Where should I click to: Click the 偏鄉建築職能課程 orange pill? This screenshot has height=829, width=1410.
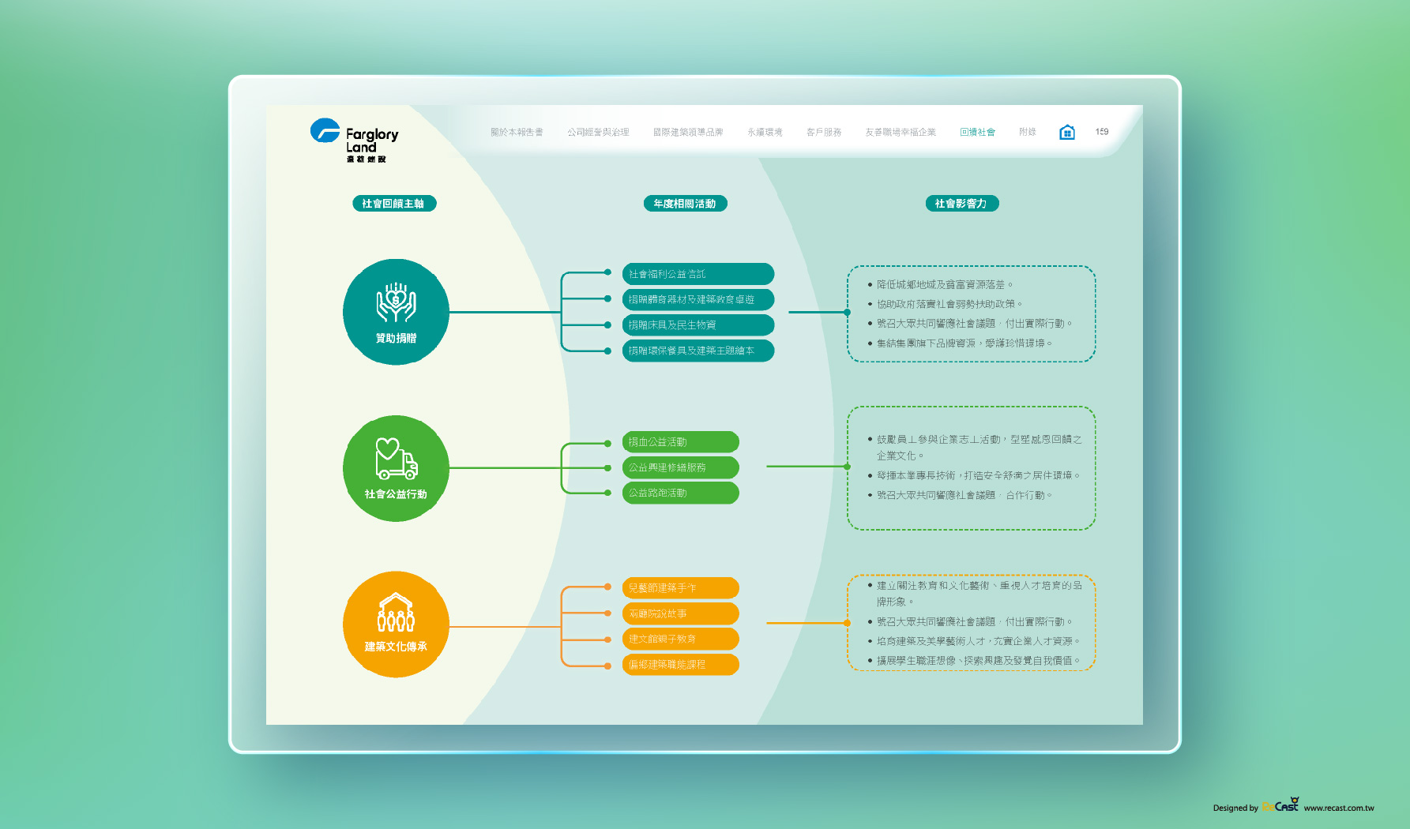coord(681,665)
